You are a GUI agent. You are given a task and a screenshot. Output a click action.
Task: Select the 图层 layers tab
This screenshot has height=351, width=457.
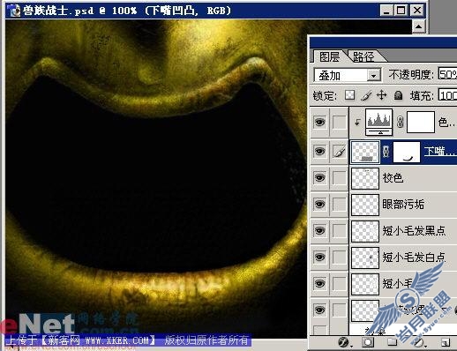pos(330,56)
